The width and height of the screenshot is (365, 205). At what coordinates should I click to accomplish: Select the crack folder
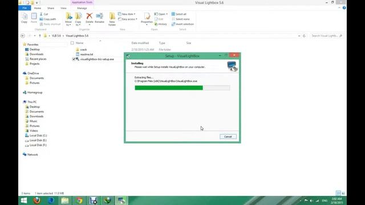(83, 50)
